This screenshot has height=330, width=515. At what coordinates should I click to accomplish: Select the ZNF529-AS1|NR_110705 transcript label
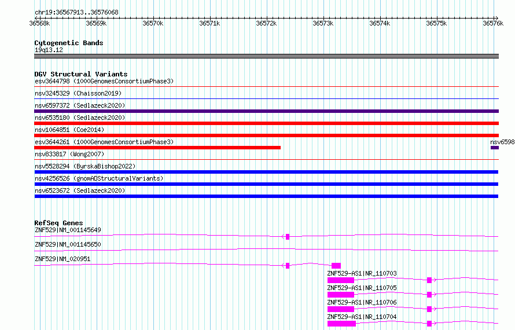pyautogui.click(x=362, y=288)
